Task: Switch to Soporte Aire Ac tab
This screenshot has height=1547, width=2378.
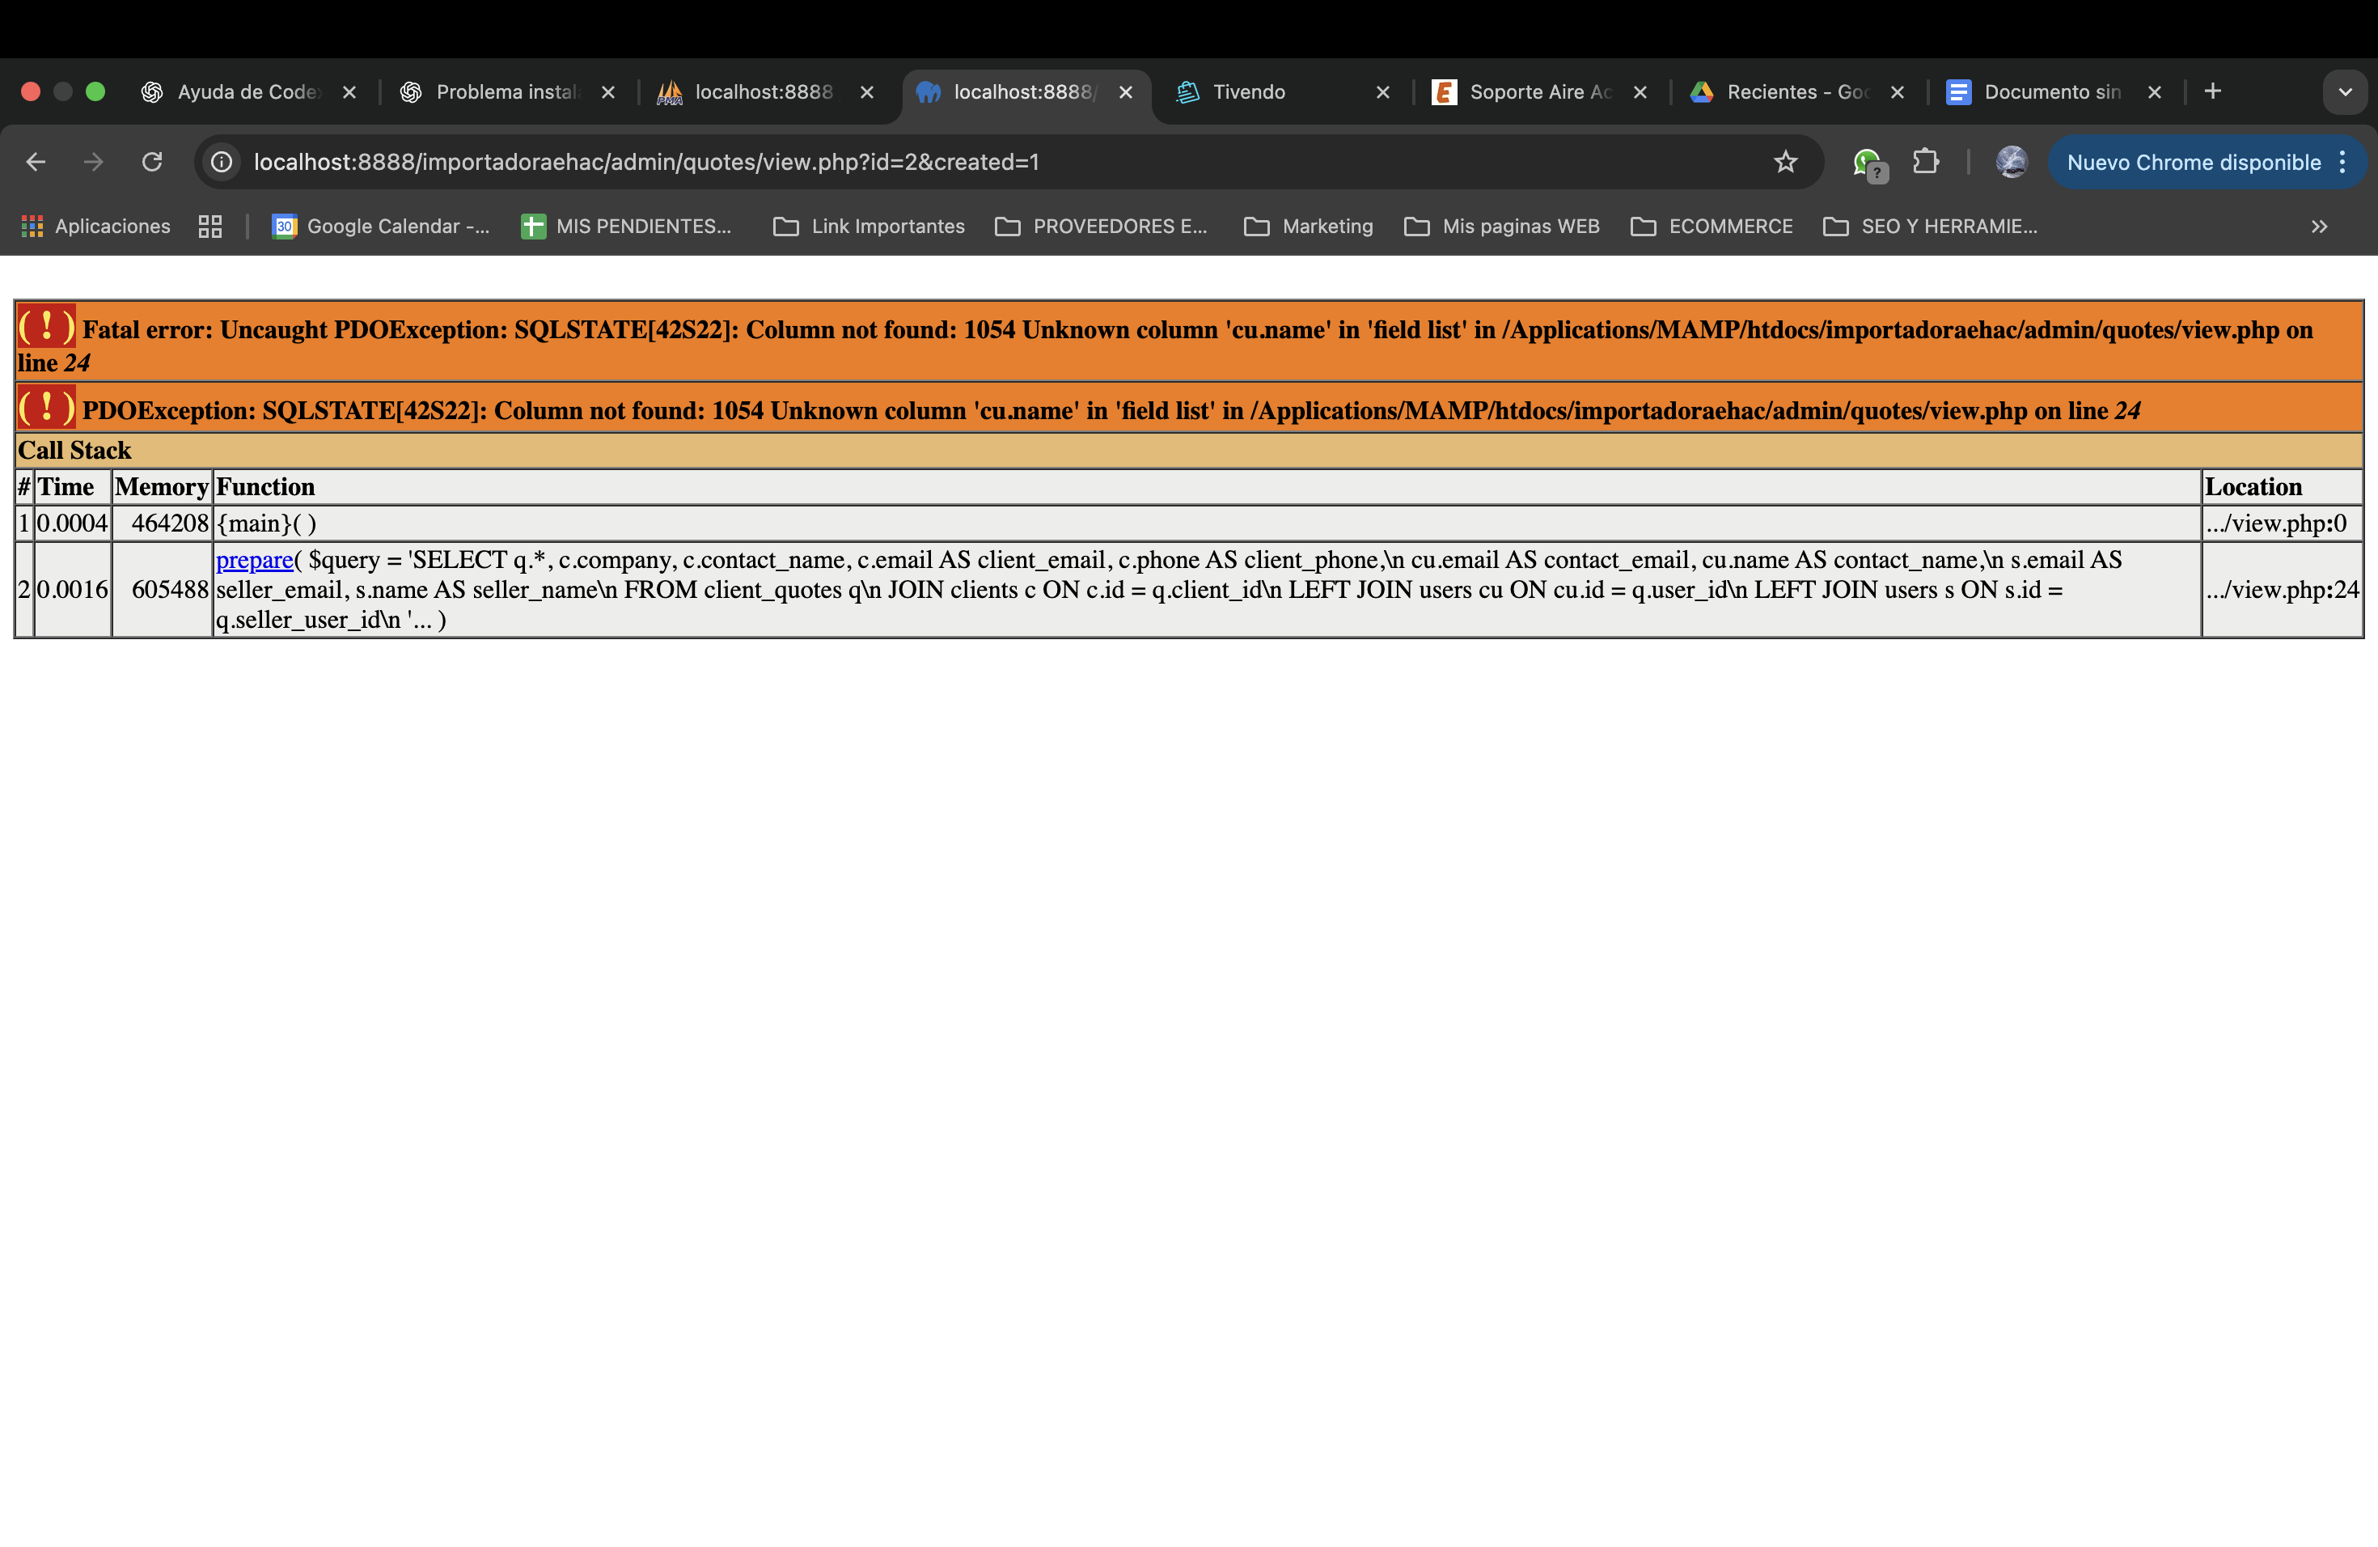Action: pos(1538,92)
